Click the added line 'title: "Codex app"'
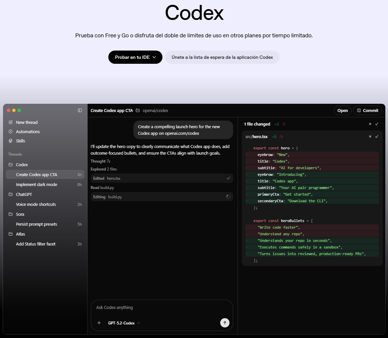The width and height of the screenshot is (388, 338). [312, 181]
